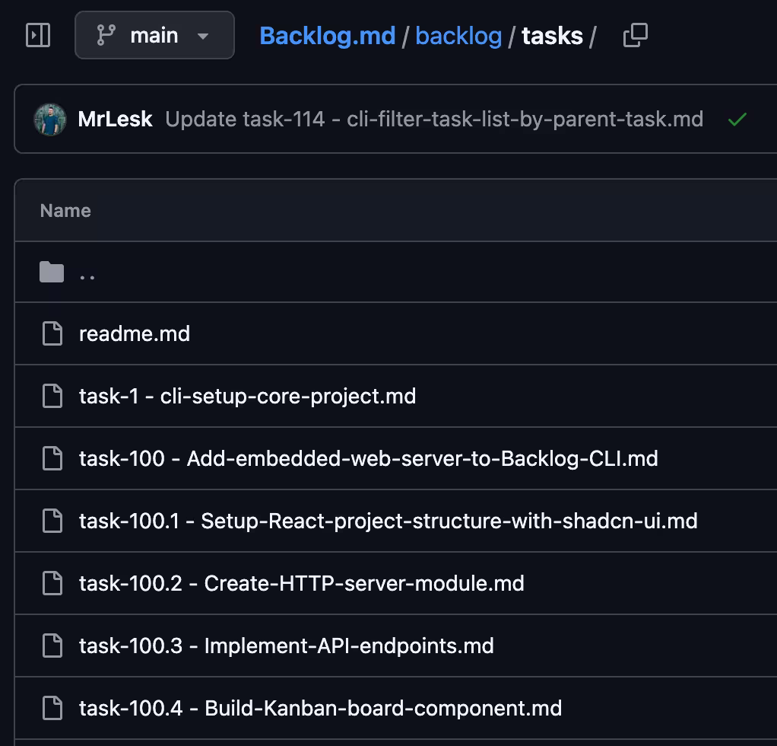777x746 pixels.
Task: Open the 'Update task-114' commit message
Action: point(434,119)
